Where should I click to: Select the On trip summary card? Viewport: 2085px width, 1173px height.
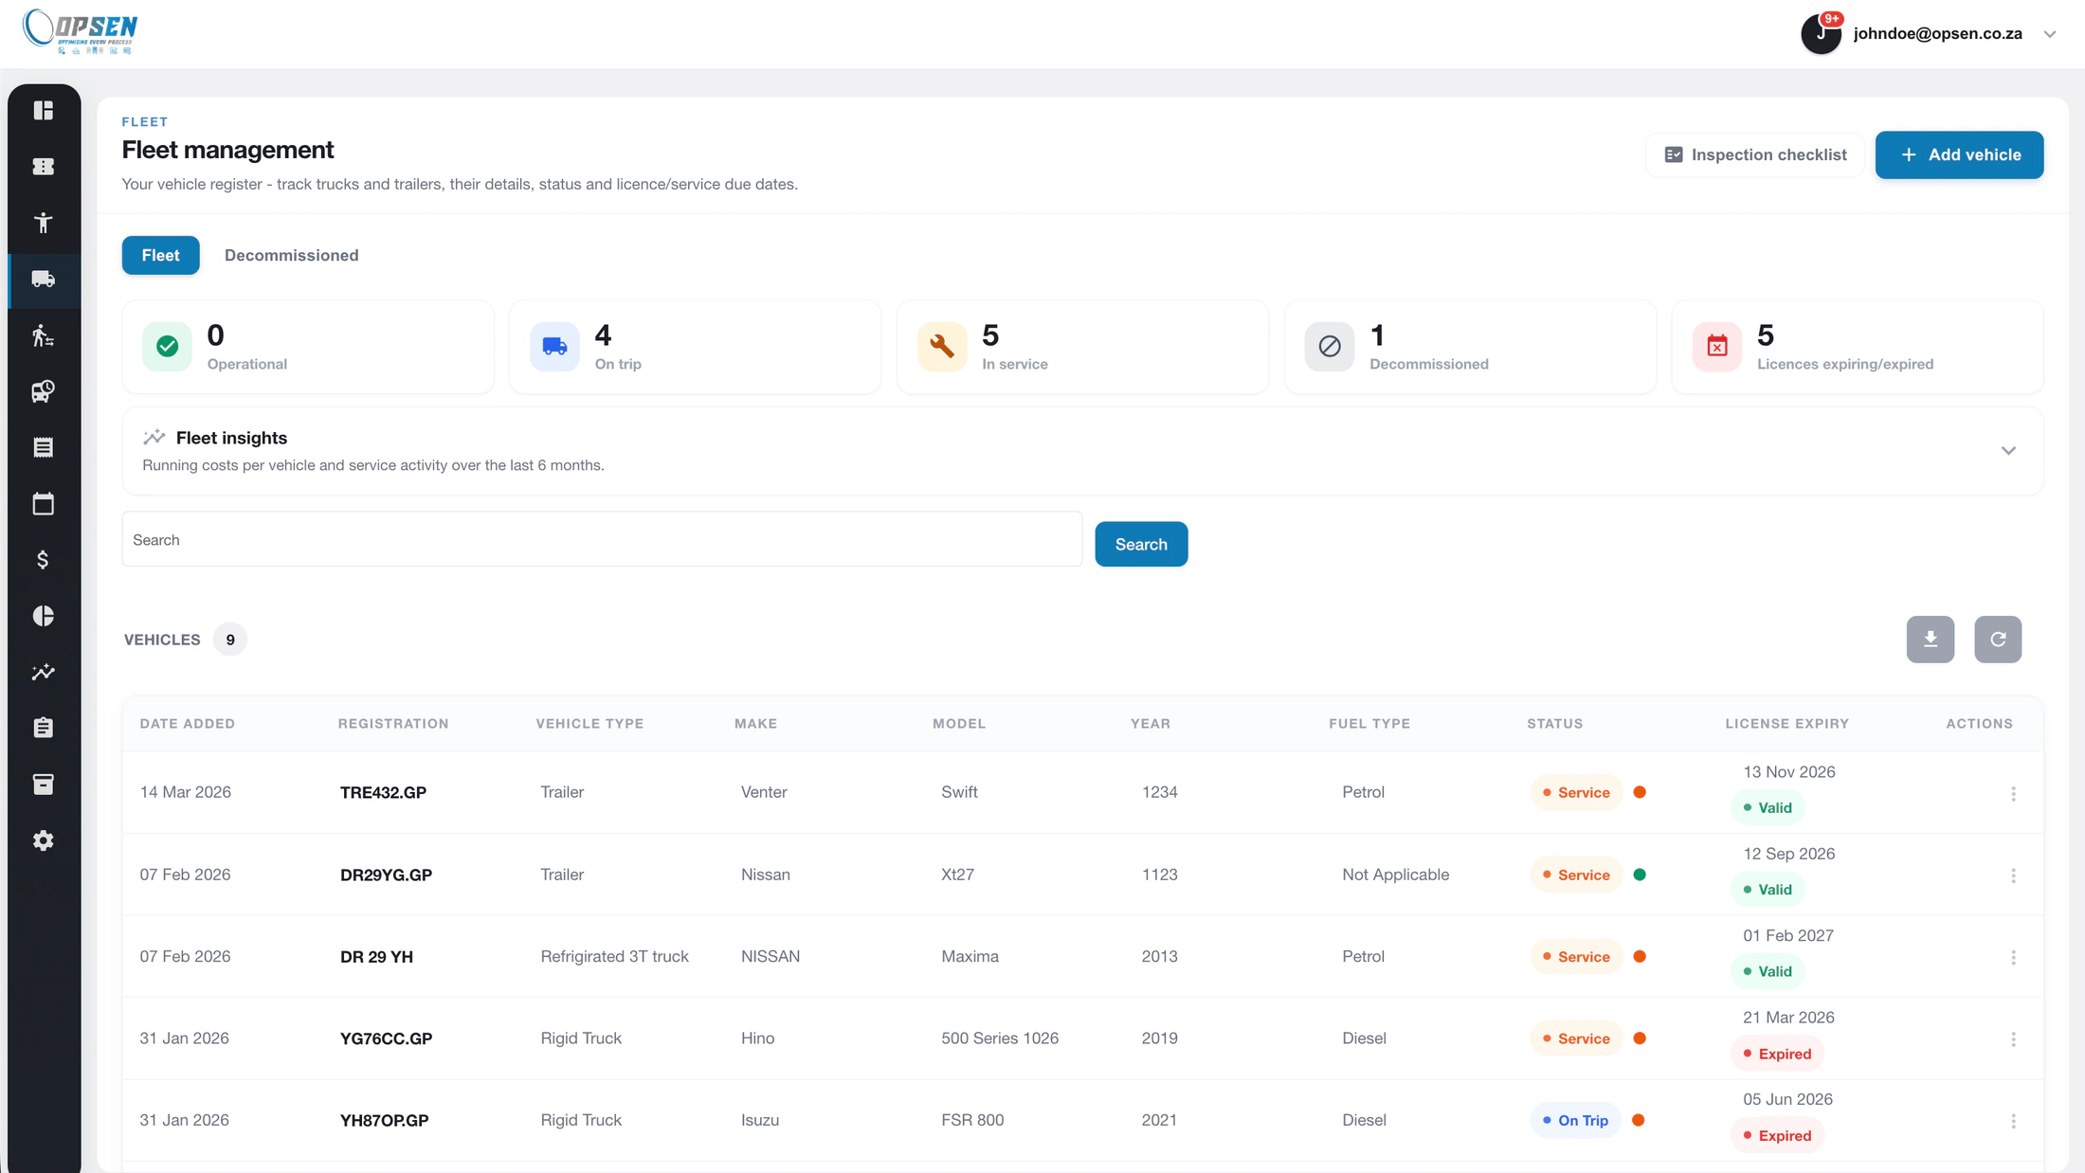(x=695, y=347)
